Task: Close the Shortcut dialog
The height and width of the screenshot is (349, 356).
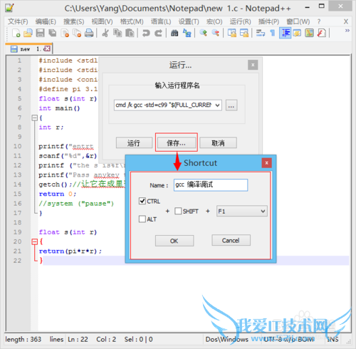Action: pyautogui.click(x=267, y=163)
